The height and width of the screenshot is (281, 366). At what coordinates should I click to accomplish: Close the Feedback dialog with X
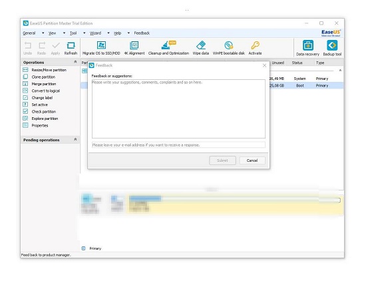264,65
